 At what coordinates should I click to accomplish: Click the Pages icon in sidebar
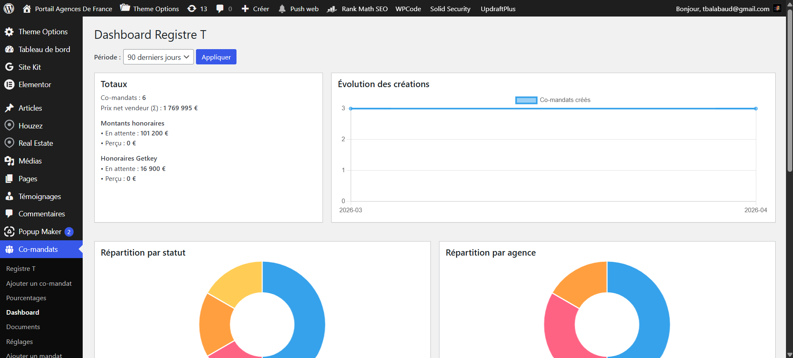pyautogui.click(x=9, y=179)
